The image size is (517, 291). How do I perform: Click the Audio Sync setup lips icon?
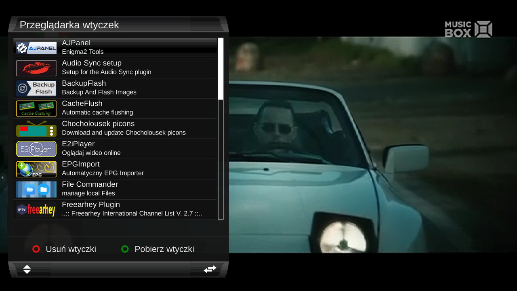coord(36,68)
